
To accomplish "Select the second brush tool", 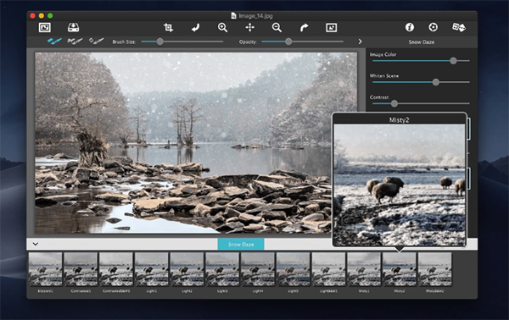I will coord(75,41).
